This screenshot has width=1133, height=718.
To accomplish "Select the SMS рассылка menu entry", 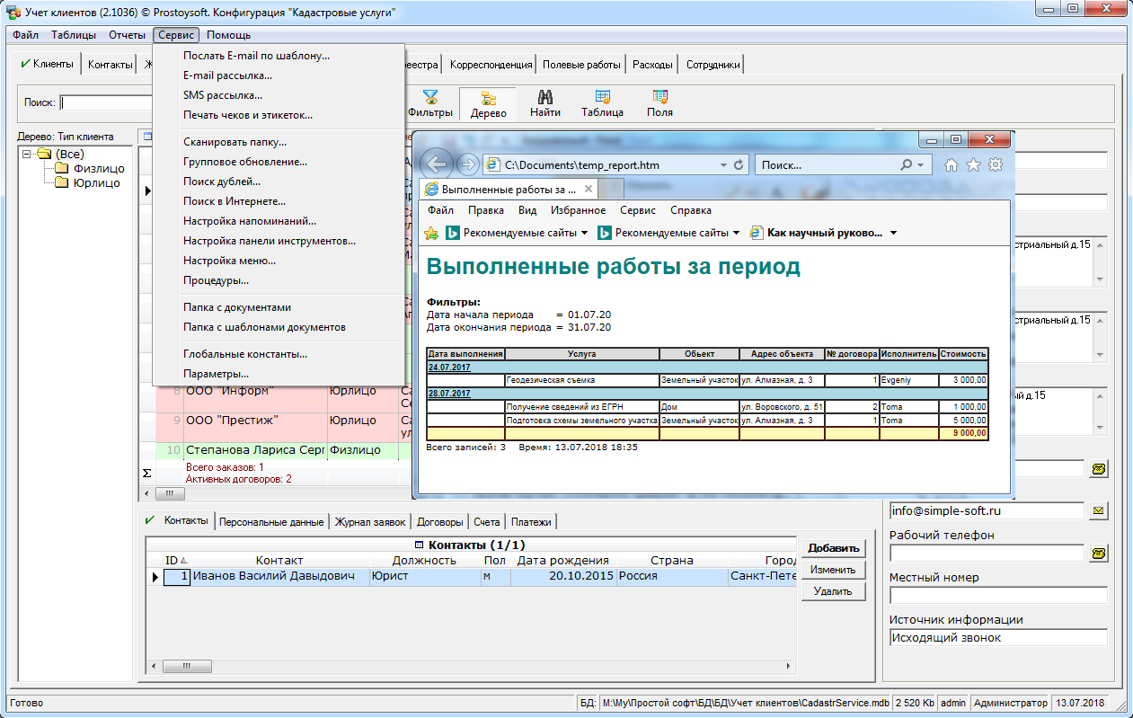I will [x=222, y=95].
